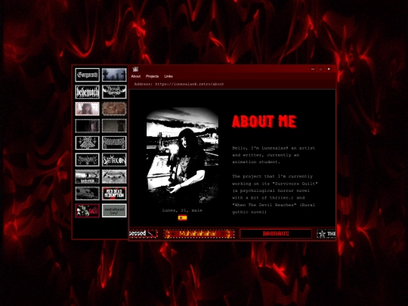Screen dimensions: 408x306
Task: Click the brown sepia stamp
Action: pos(114,109)
